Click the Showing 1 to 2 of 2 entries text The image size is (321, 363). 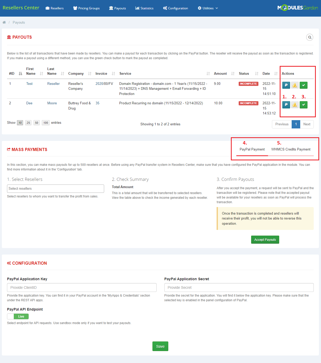coord(160,124)
